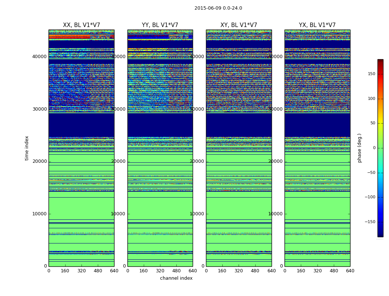Image resolution: width=389 pixels, height=296 pixels.
Task: Click the XY, BL V1*V7 subplot title
Action: pyautogui.click(x=239, y=25)
